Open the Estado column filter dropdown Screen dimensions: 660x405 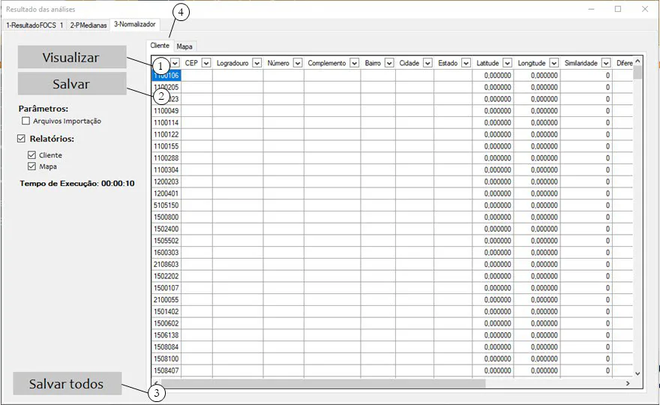[x=466, y=63]
